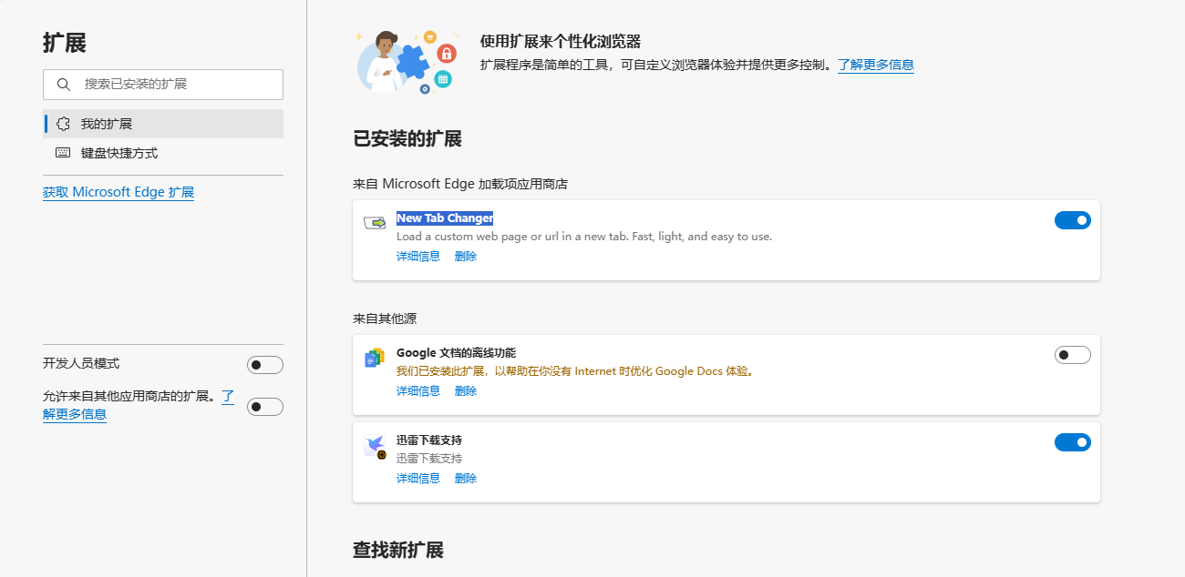1185x577 pixels.
Task: Open 详细信息 for New Tab Changer
Action: click(418, 257)
